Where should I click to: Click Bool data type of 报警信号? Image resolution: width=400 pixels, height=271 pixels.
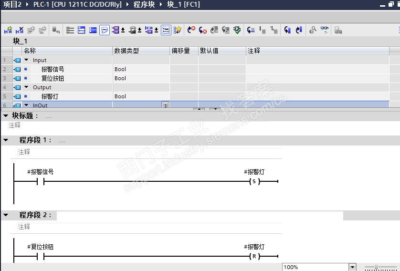pyautogui.click(x=141, y=69)
